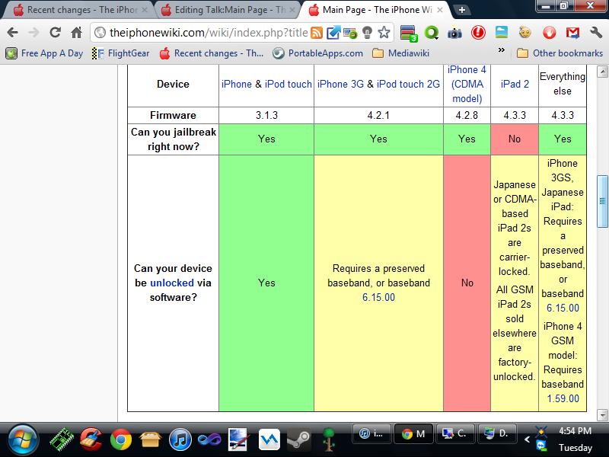
Task: Open Google Chrome pinned taskbar icon
Action: coord(121,440)
